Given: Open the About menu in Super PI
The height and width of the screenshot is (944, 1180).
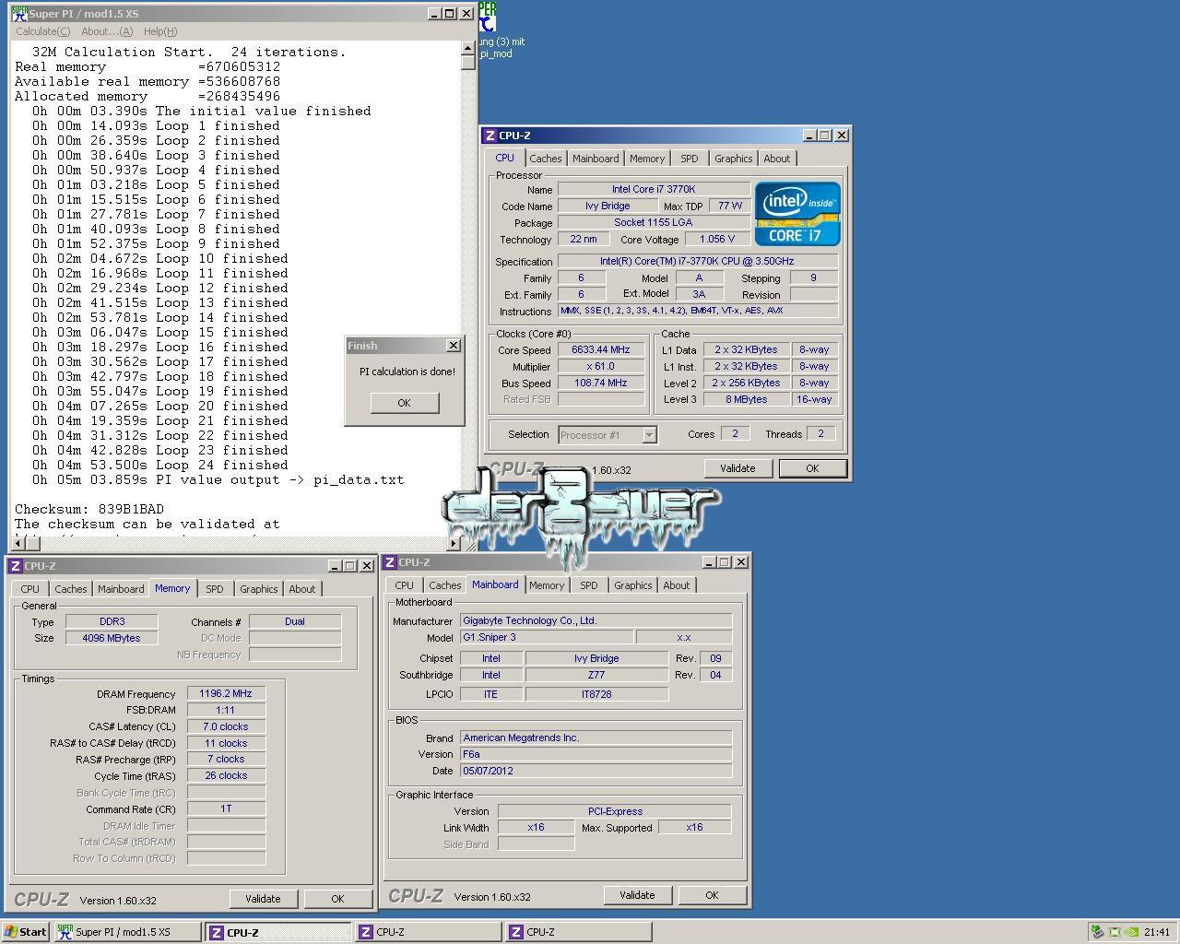Looking at the screenshot, I should coord(107,31).
